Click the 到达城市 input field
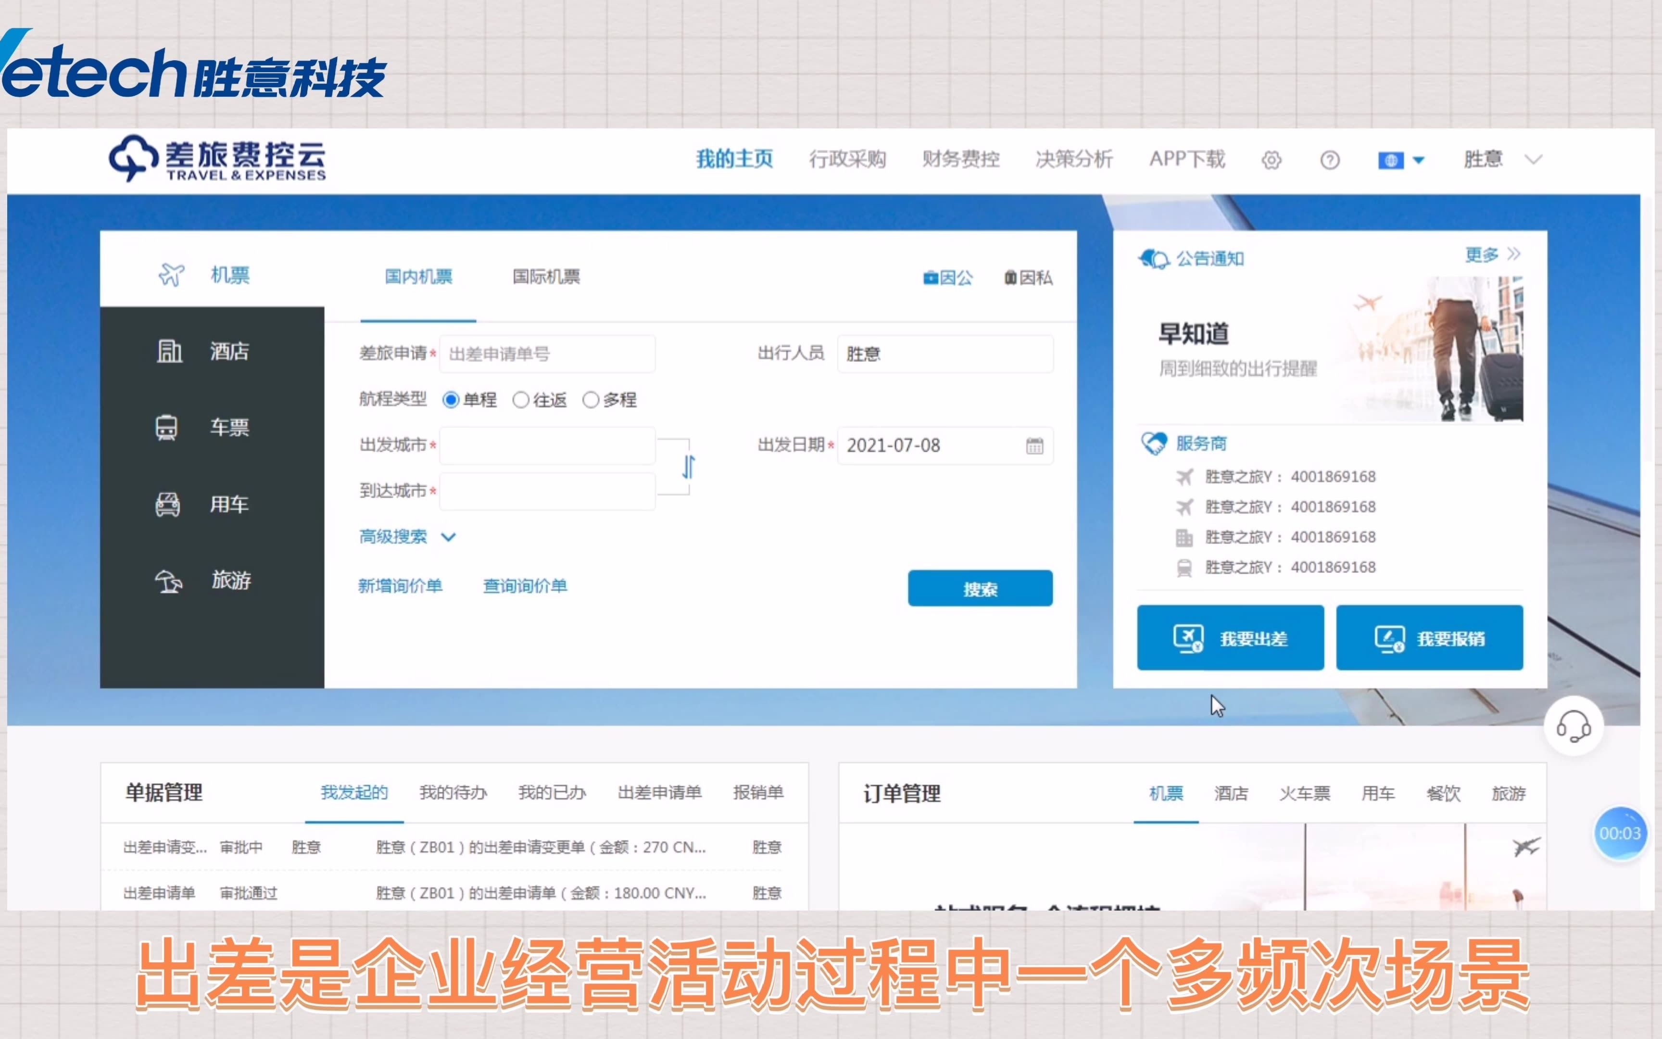Viewport: 1662px width, 1039px height. point(547,491)
